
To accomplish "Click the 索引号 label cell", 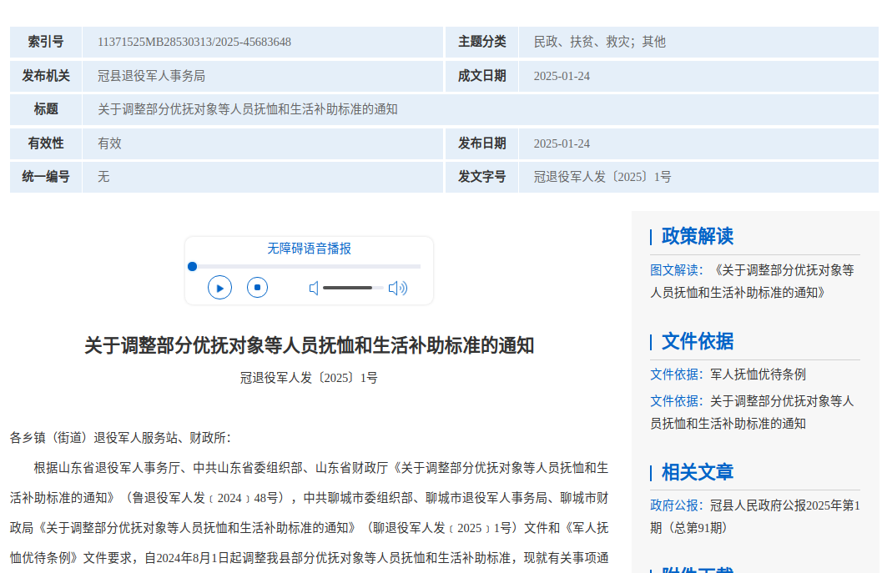I will point(46,42).
